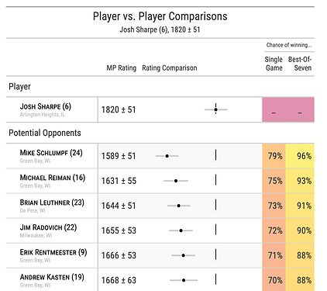Click the Single Game column header

pos(274,64)
